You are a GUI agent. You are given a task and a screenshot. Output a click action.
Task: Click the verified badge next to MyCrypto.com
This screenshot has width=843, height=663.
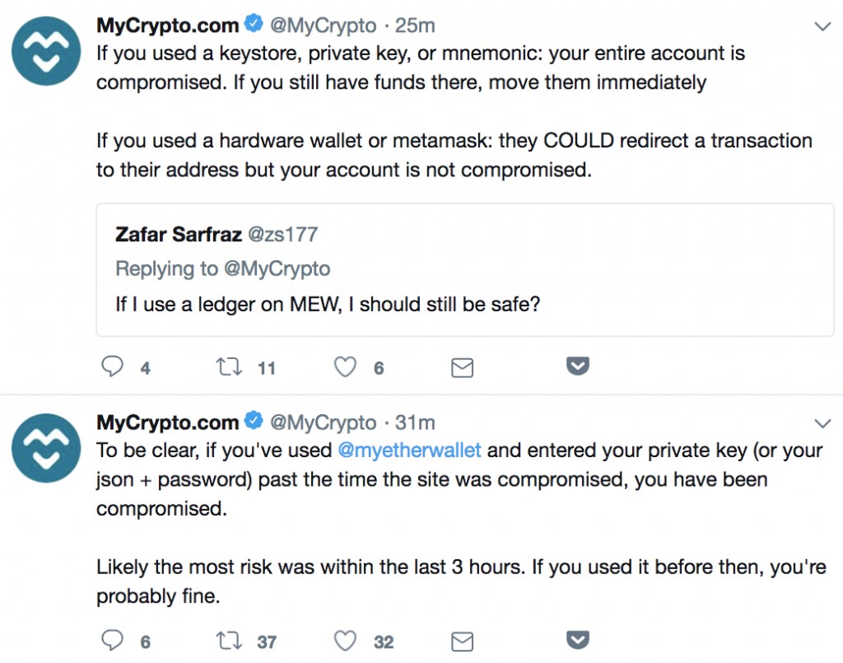tap(253, 24)
